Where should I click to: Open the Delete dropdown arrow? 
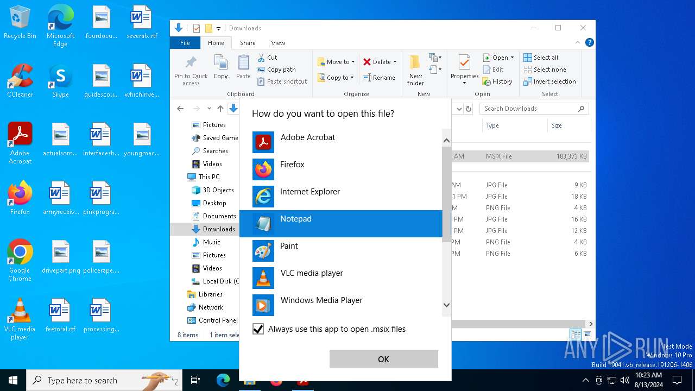(395, 62)
